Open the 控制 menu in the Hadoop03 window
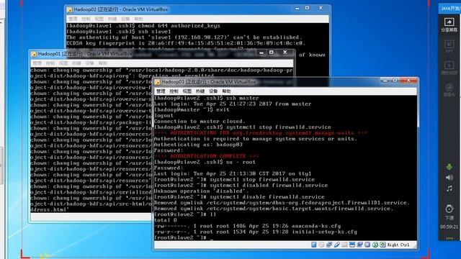The width and height of the screenshot is (461, 259). (174, 91)
